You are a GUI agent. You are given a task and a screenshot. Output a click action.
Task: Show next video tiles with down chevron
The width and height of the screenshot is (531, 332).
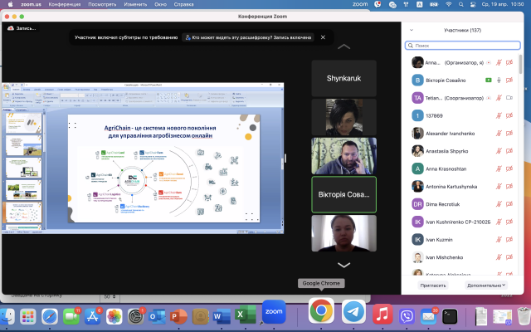pyautogui.click(x=343, y=265)
